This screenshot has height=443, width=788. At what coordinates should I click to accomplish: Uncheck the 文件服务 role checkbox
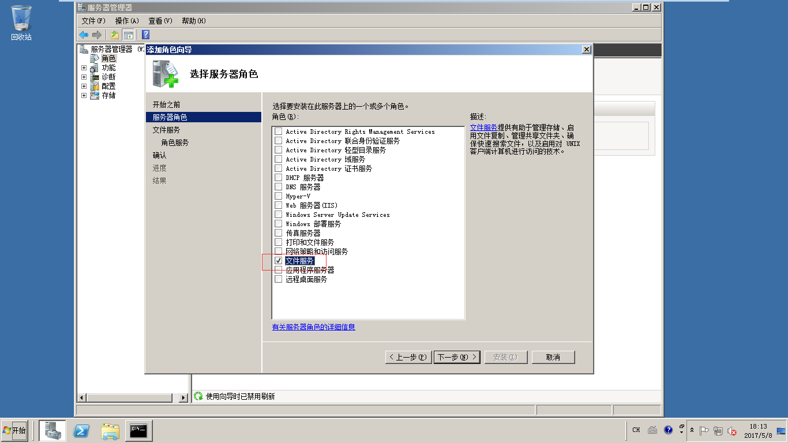click(279, 261)
